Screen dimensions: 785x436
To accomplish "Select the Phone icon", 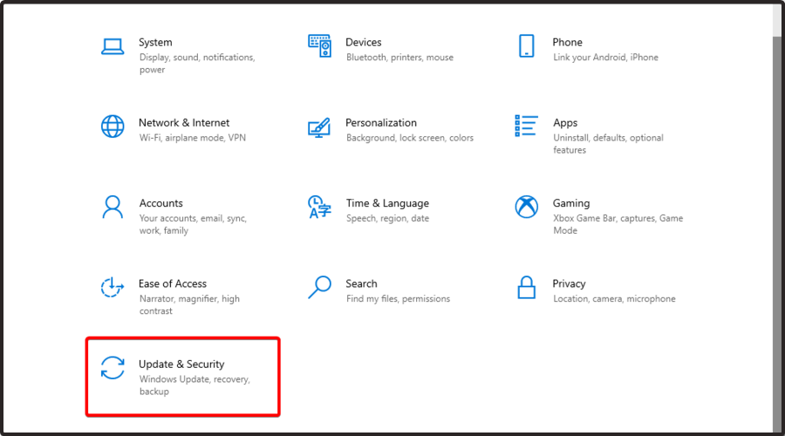I will [526, 45].
